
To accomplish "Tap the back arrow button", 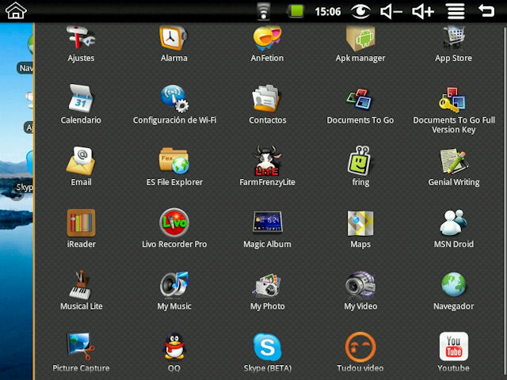I will 486,10.
